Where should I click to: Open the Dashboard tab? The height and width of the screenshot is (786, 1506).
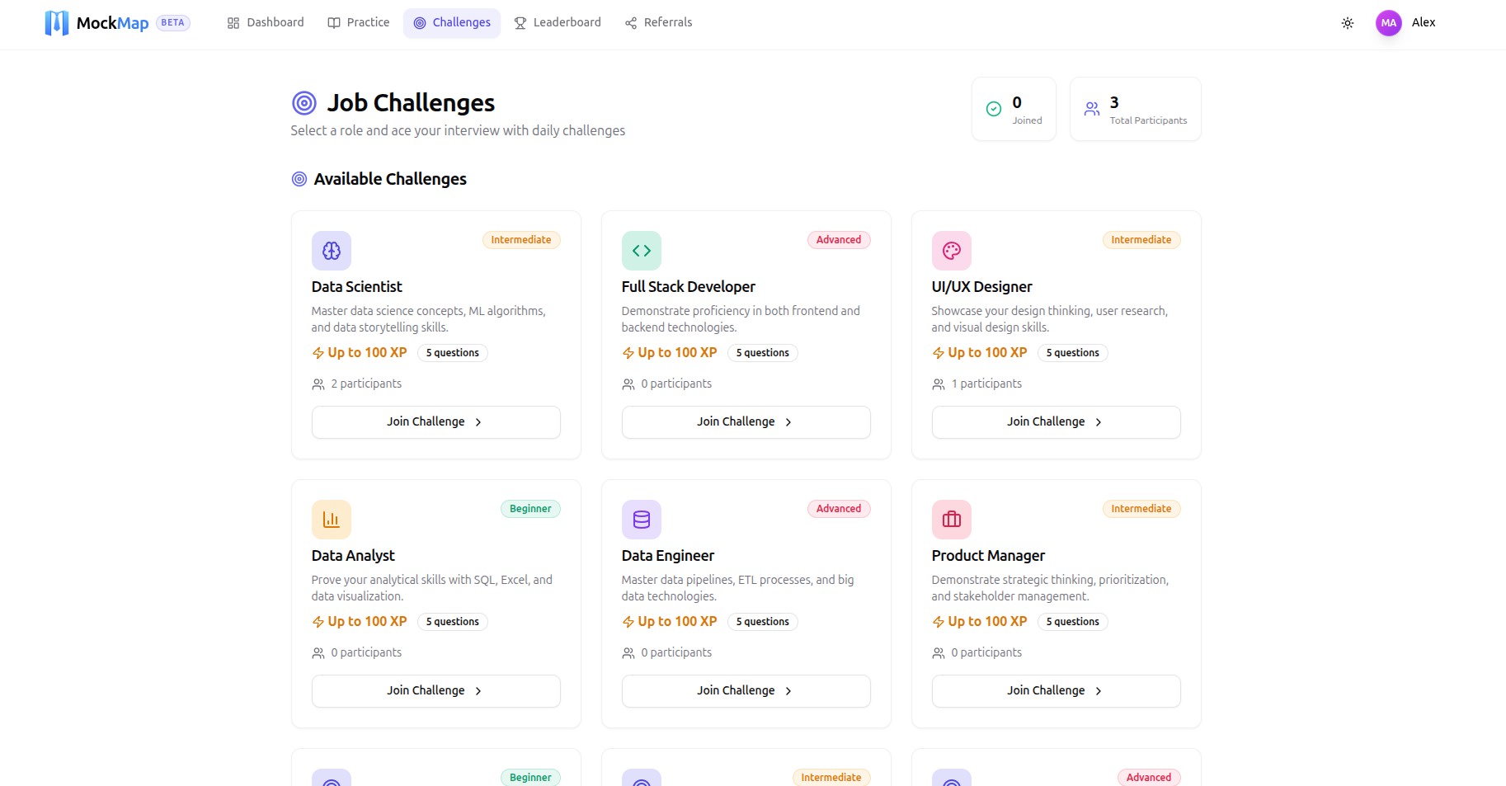pyautogui.click(x=266, y=23)
